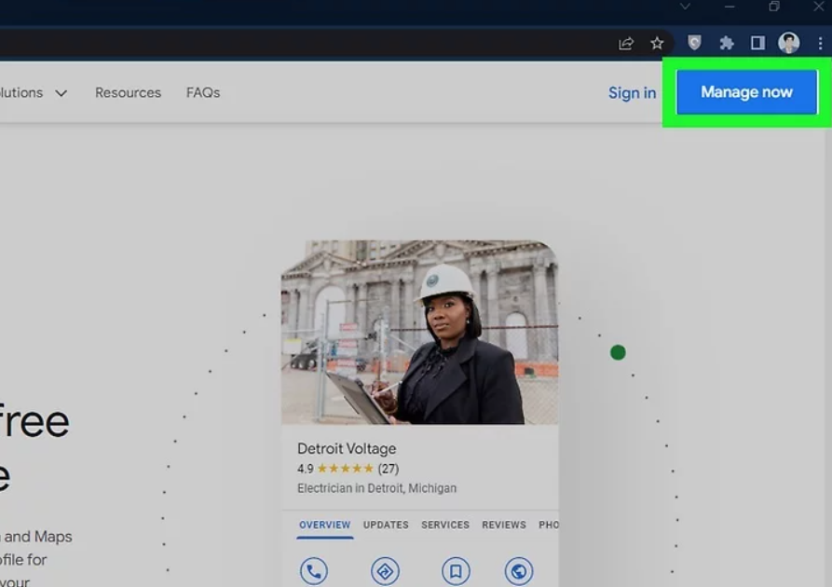Click the phone call icon on business card
This screenshot has width=832, height=587.
tap(314, 571)
